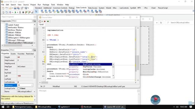Click the red back arrow in Source Editor
This screenshot has height=109, width=195.
[x=45, y=21]
